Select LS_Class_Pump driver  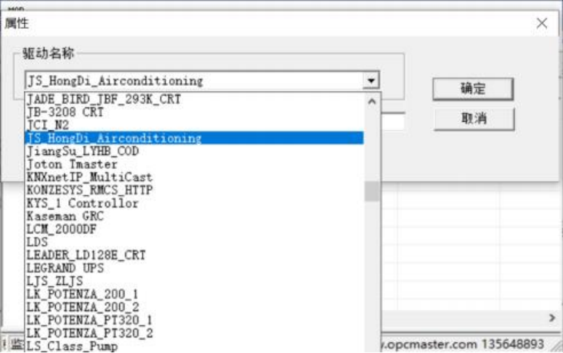pyautogui.click(x=194, y=346)
